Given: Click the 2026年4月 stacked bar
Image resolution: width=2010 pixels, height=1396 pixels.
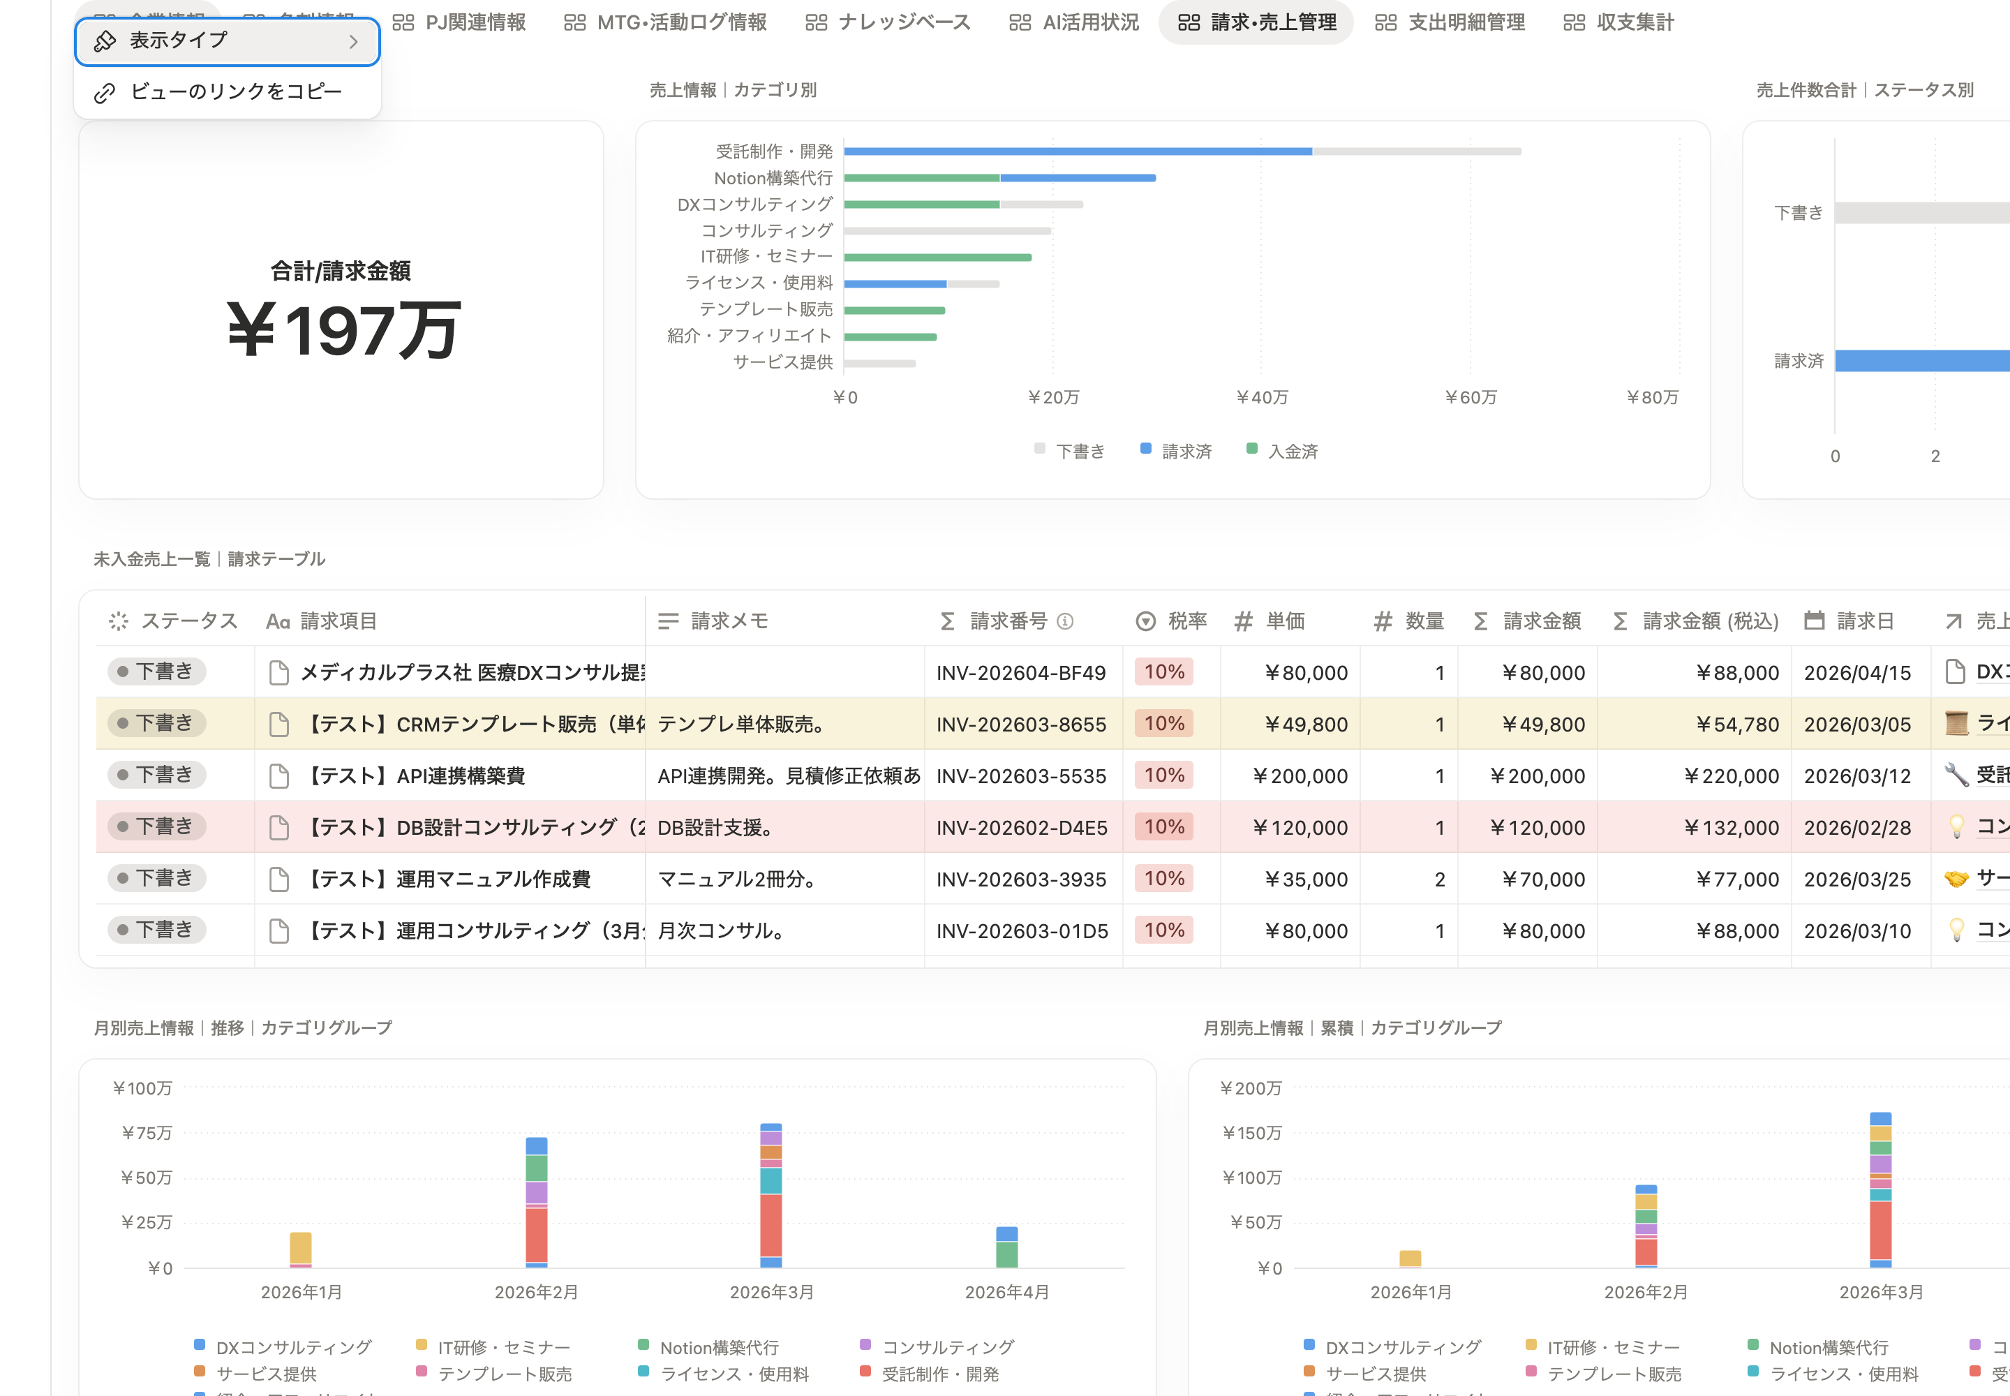Looking at the screenshot, I should pyautogui.click(x=1007, y=1247).
